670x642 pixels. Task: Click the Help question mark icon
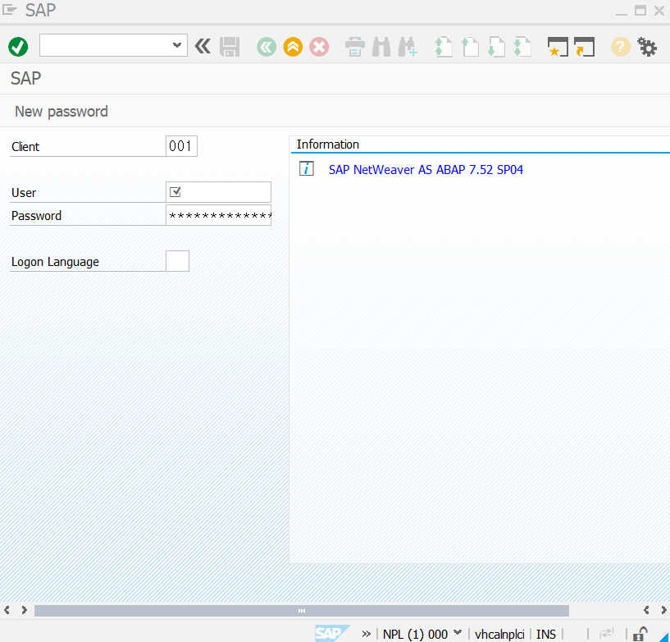coord(621,47)
